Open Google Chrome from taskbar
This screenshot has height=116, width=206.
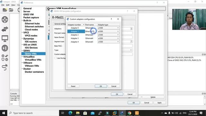click(129, 113)
